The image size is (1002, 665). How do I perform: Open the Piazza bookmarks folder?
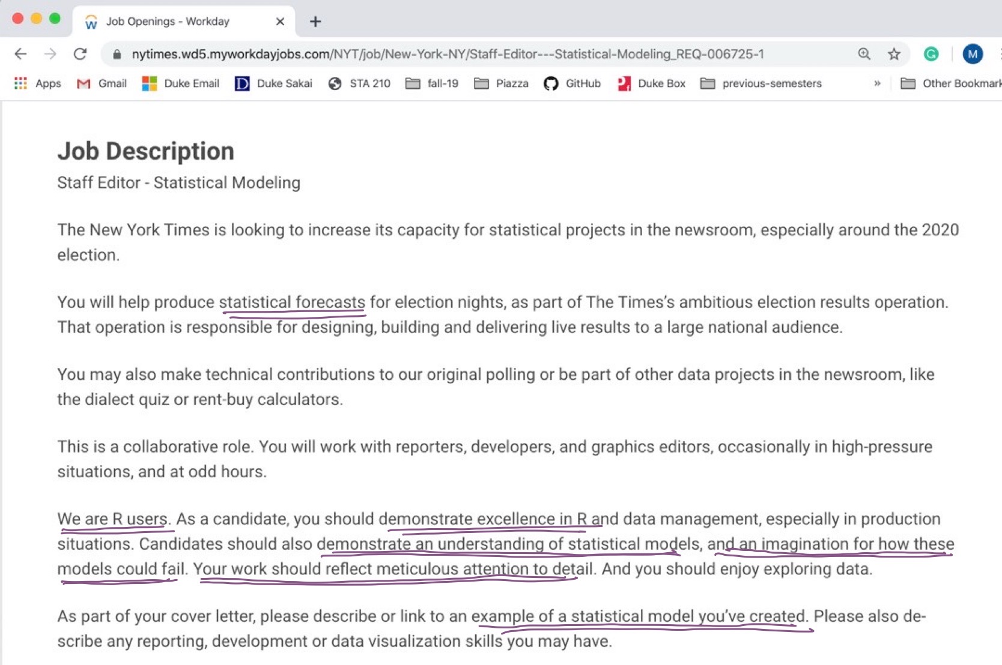click(501, 83)
